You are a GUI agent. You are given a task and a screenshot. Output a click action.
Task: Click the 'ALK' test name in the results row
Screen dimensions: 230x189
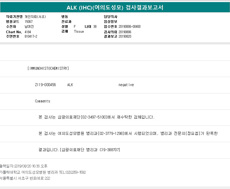70,85
